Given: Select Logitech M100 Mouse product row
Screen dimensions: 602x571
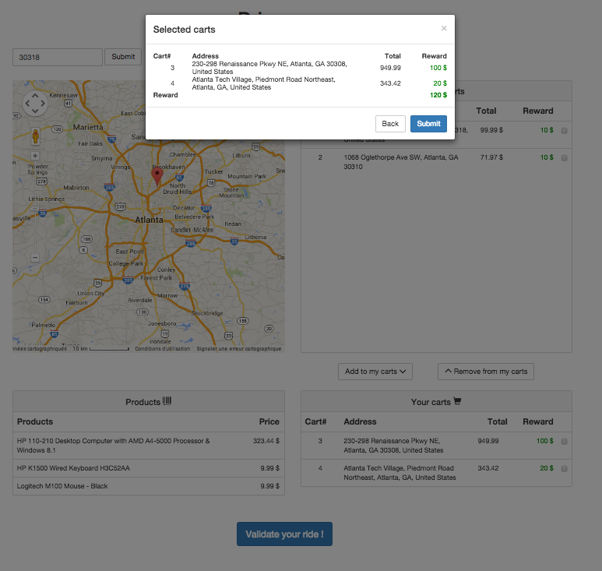Looking at the screenshot, I should pyautogui.click(x=149, y=486).
